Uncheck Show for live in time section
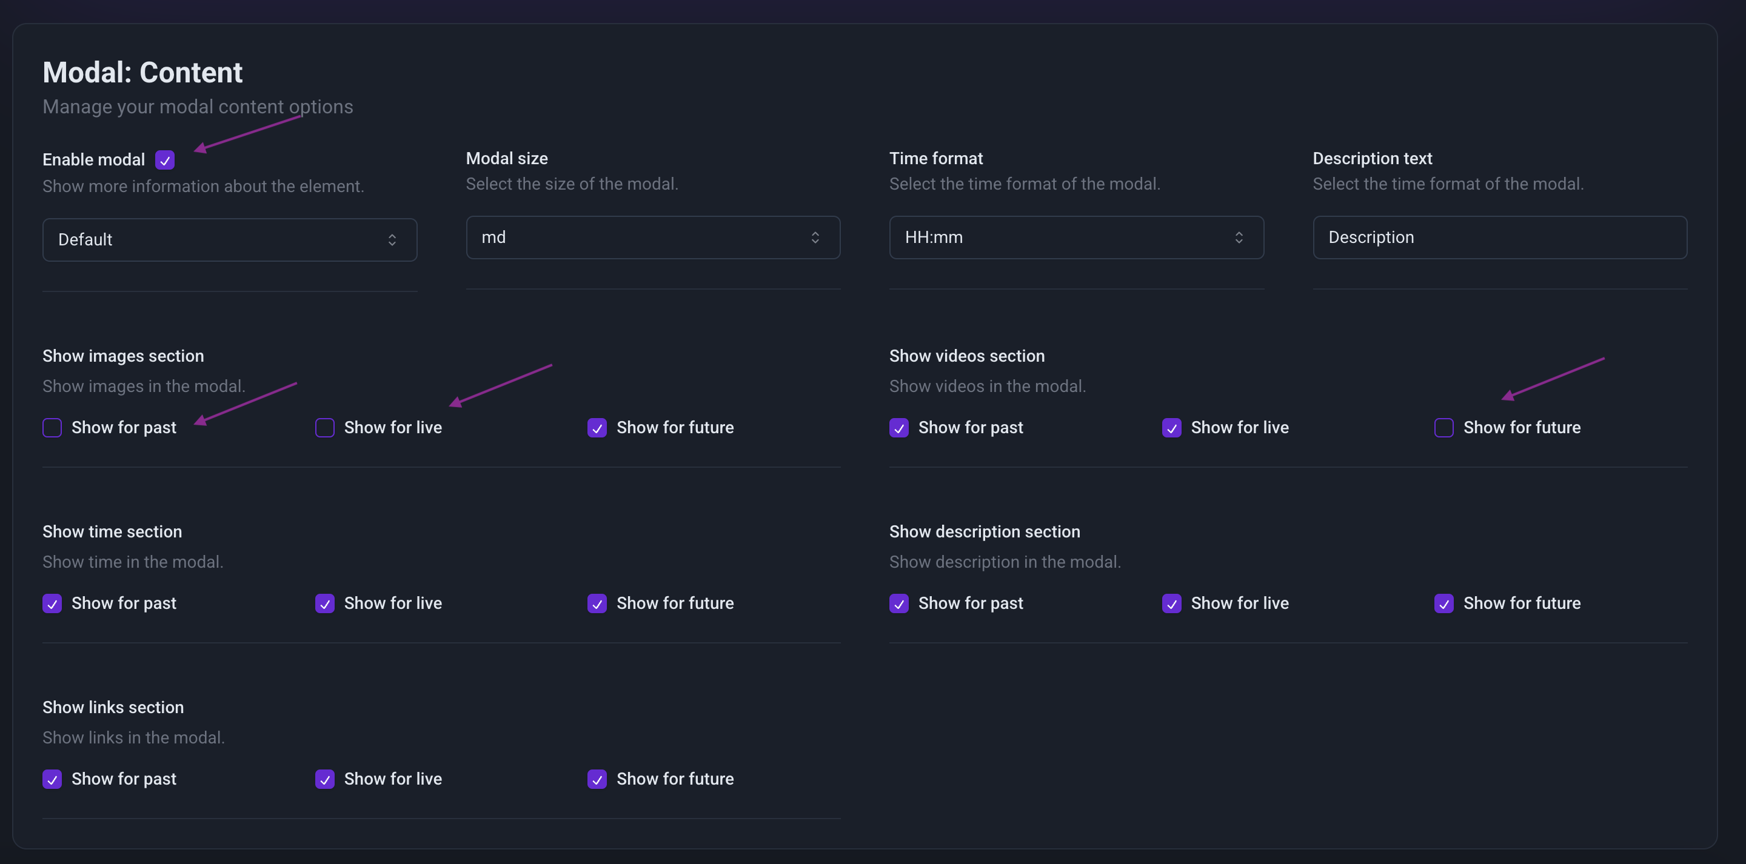Screen dimensions: 1746x864 pos(325,603)
